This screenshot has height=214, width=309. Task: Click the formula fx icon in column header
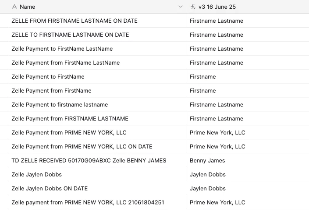[193, 7]
